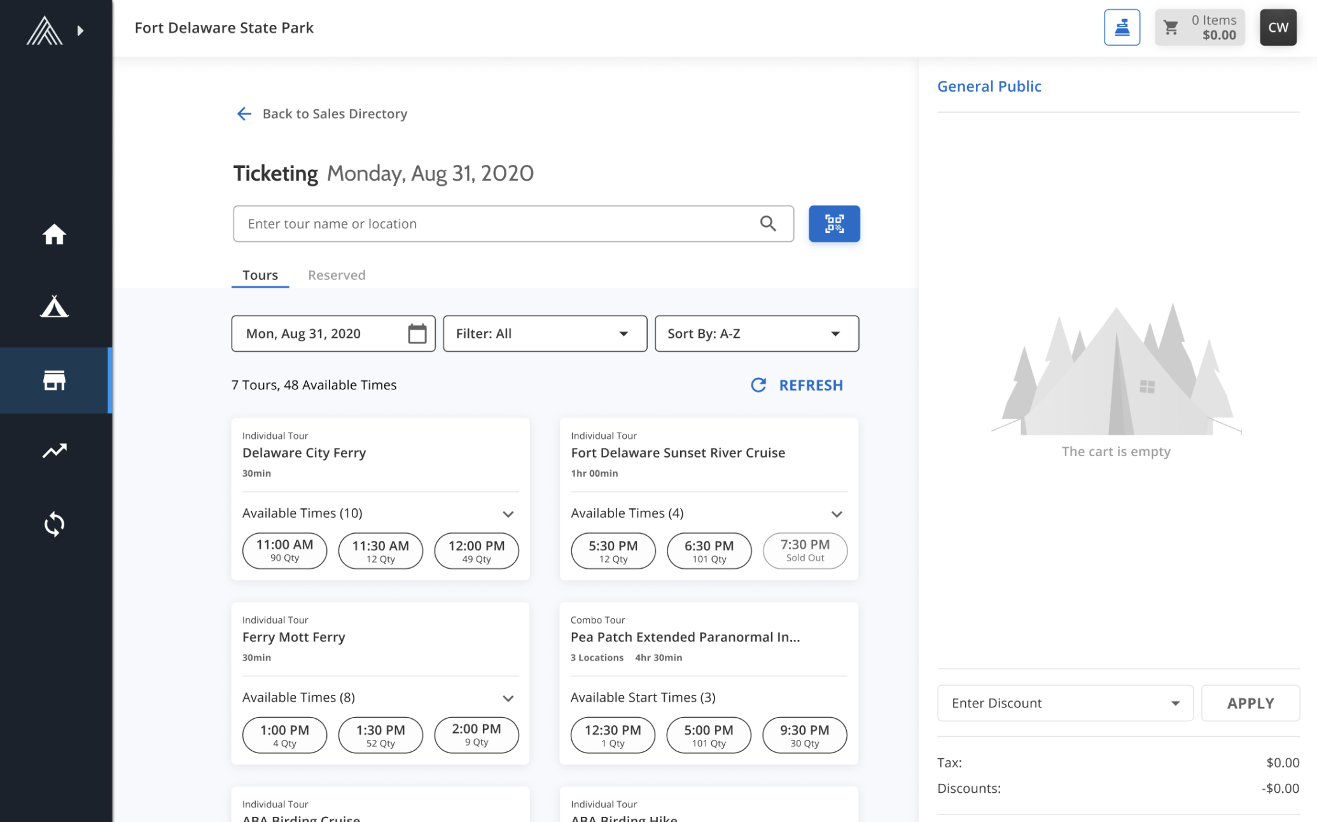
Task: Click the QR code scan button
Action: [833, 223]
